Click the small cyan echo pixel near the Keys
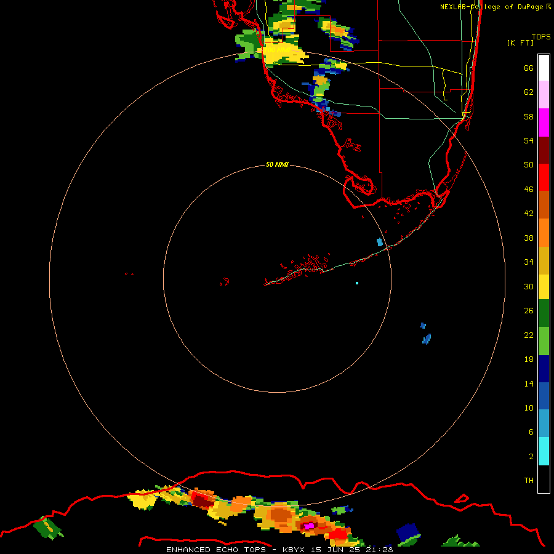Viewport: 554px width, 554px height. click(x=357, y=283)
